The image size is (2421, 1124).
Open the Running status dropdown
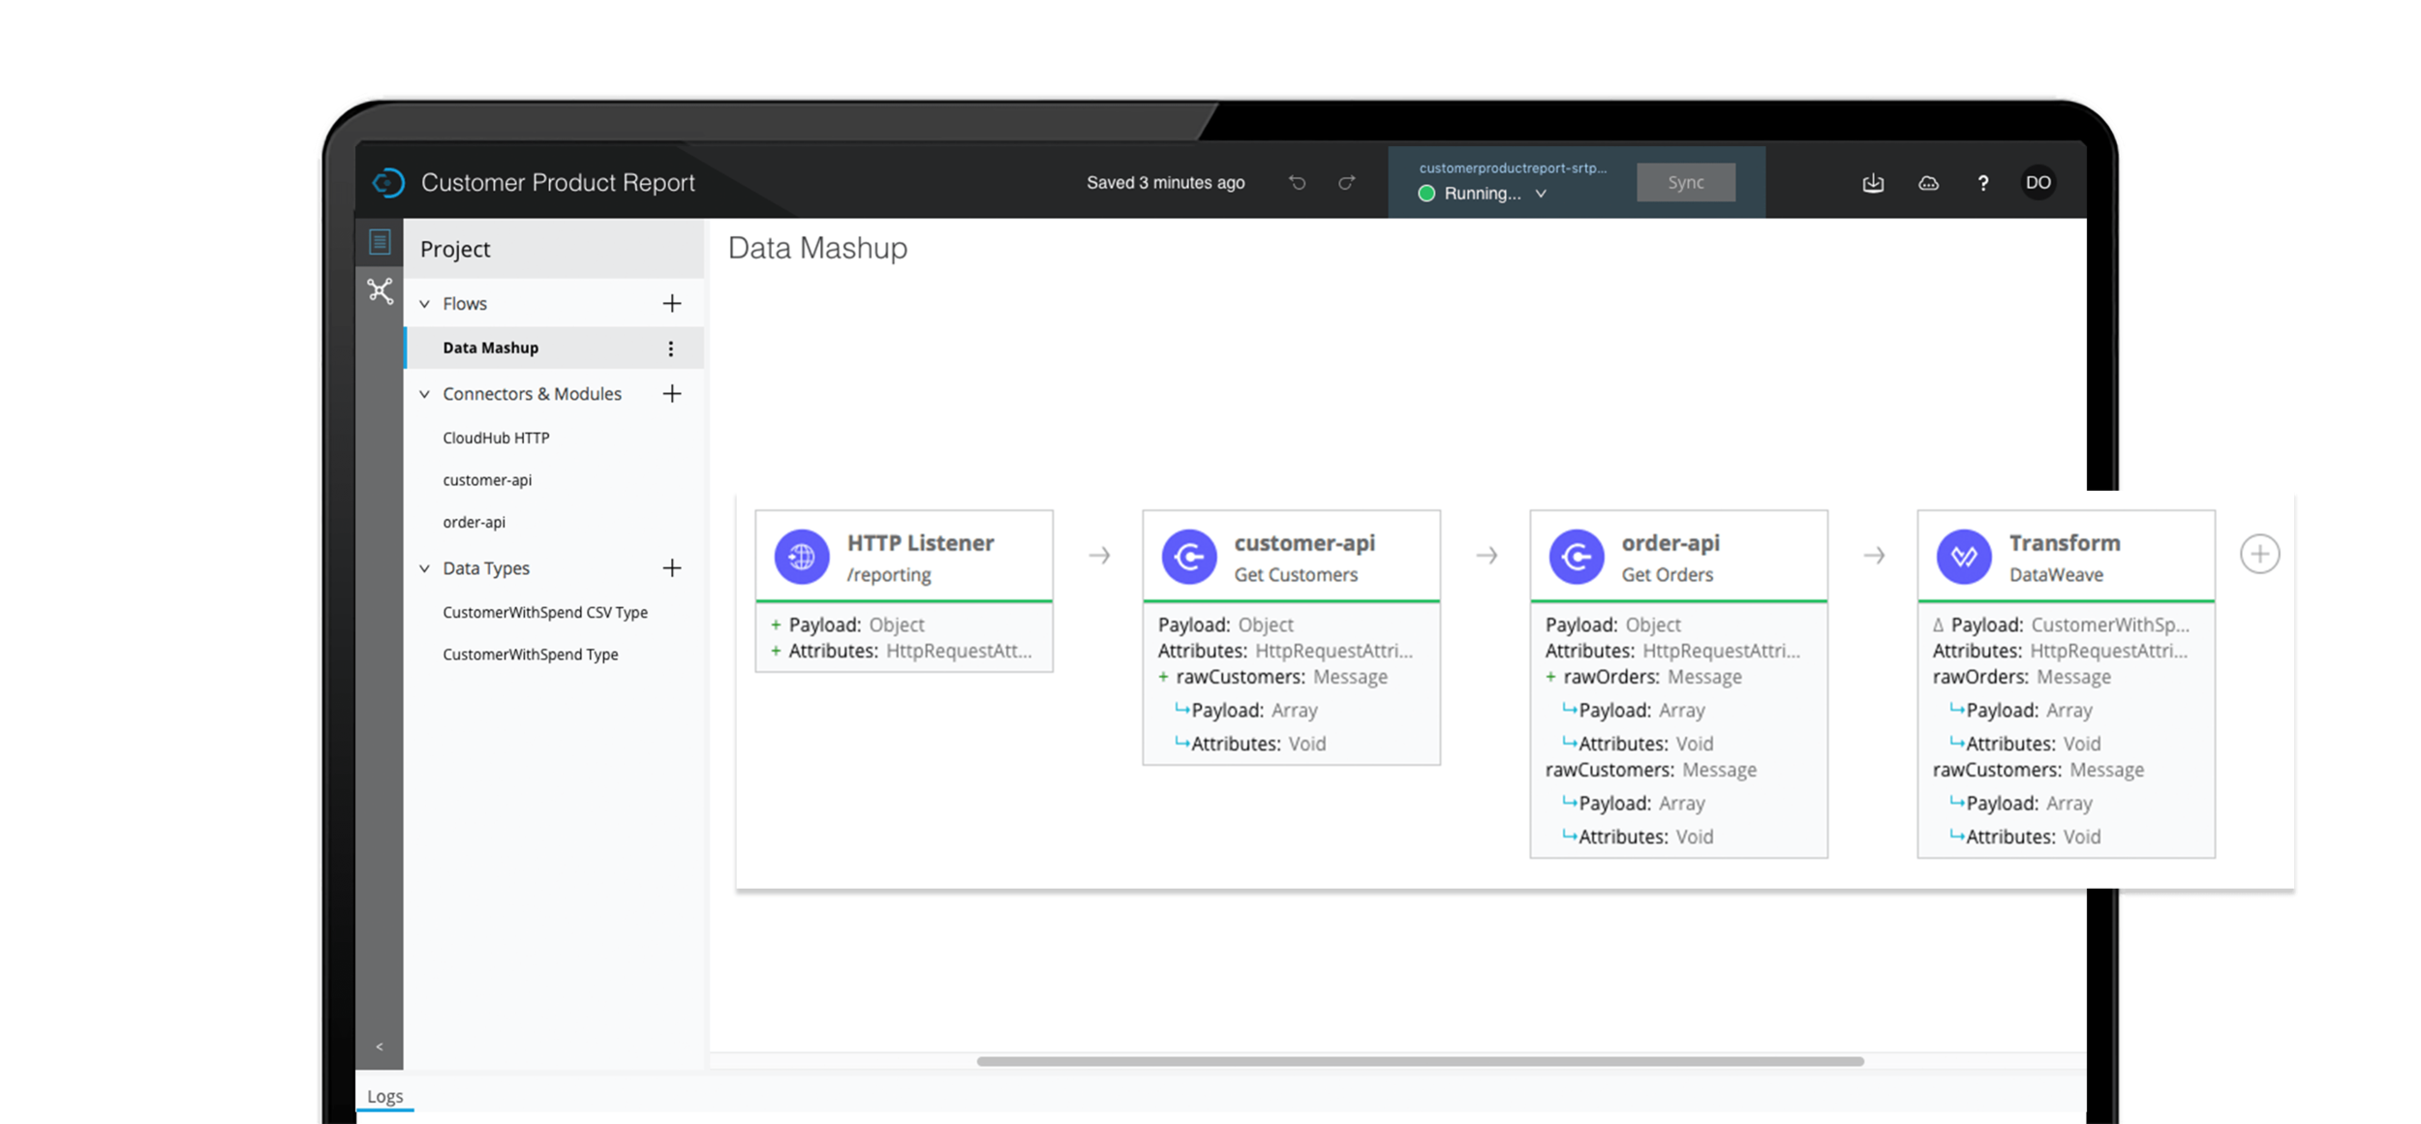[1540, 194]
